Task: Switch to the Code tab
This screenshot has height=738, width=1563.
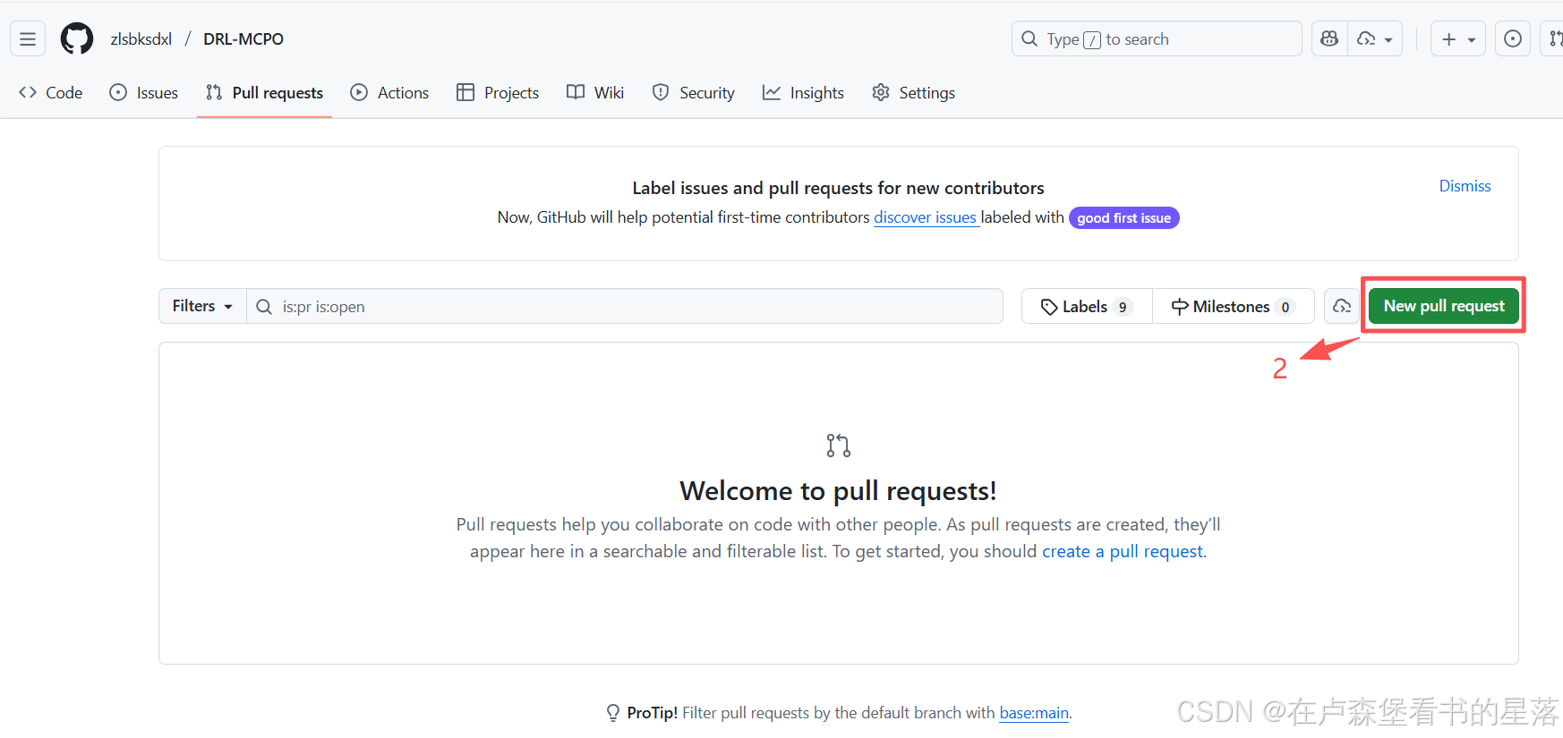Action: pos(51,93)
